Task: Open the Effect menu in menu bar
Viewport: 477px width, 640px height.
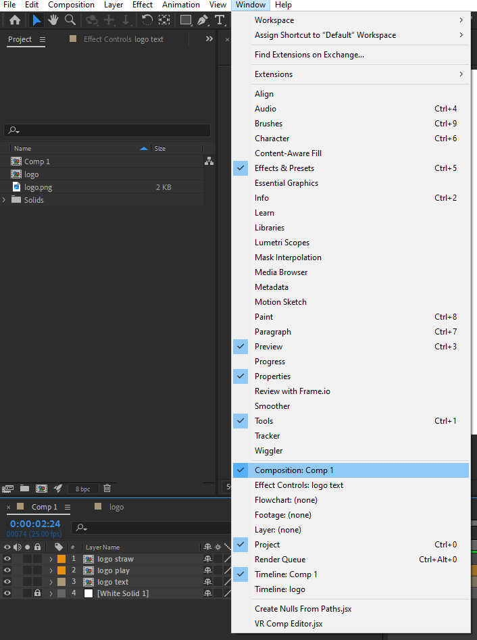Action: click(x=143, y=5)
